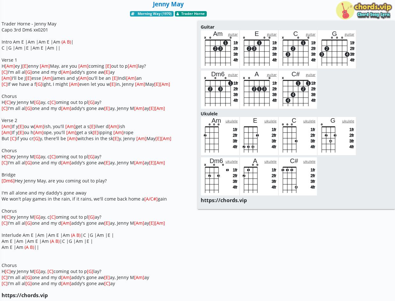This screenshot has height=301, width=395.
Task: Select the 'Ukulele' section heading
Action: (209, 114)
